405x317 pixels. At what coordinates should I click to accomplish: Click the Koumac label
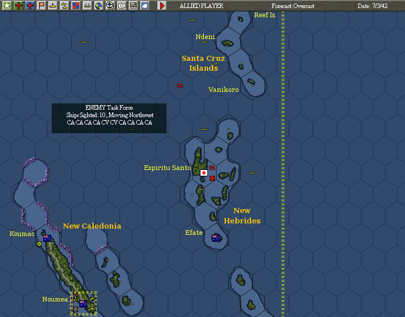tap(22, 234)
